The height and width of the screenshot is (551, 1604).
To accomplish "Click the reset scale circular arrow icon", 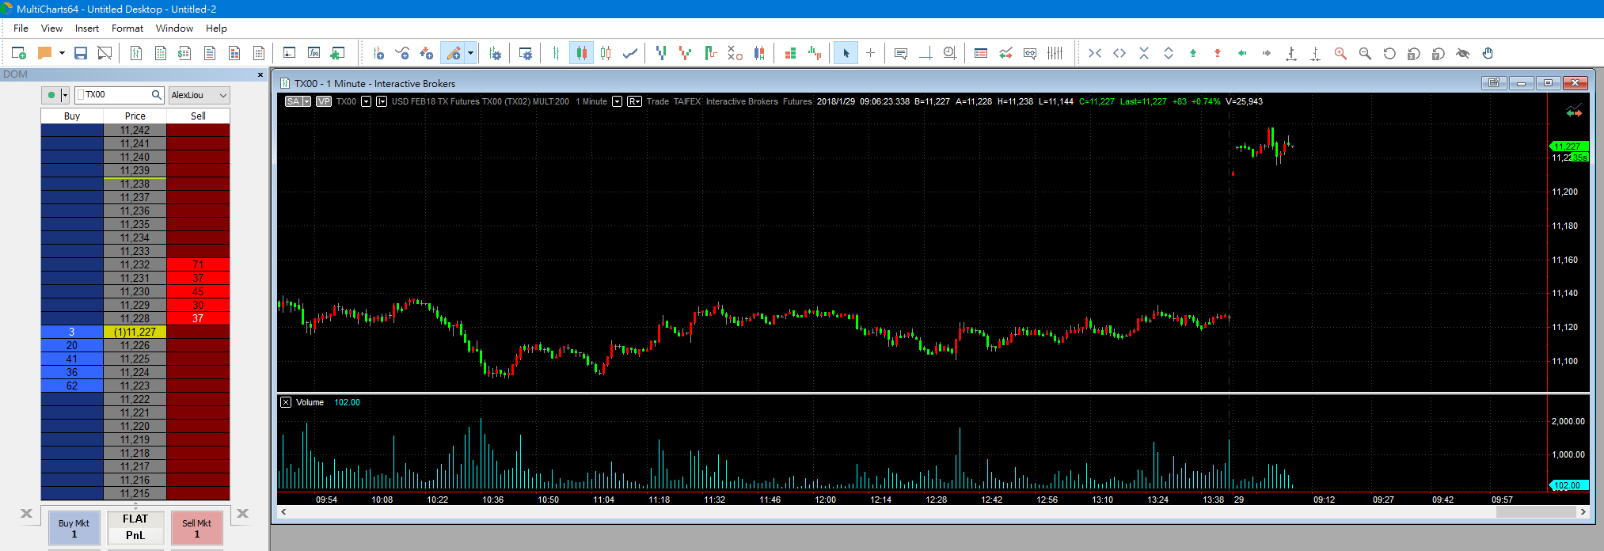I will click(1389, 53).
